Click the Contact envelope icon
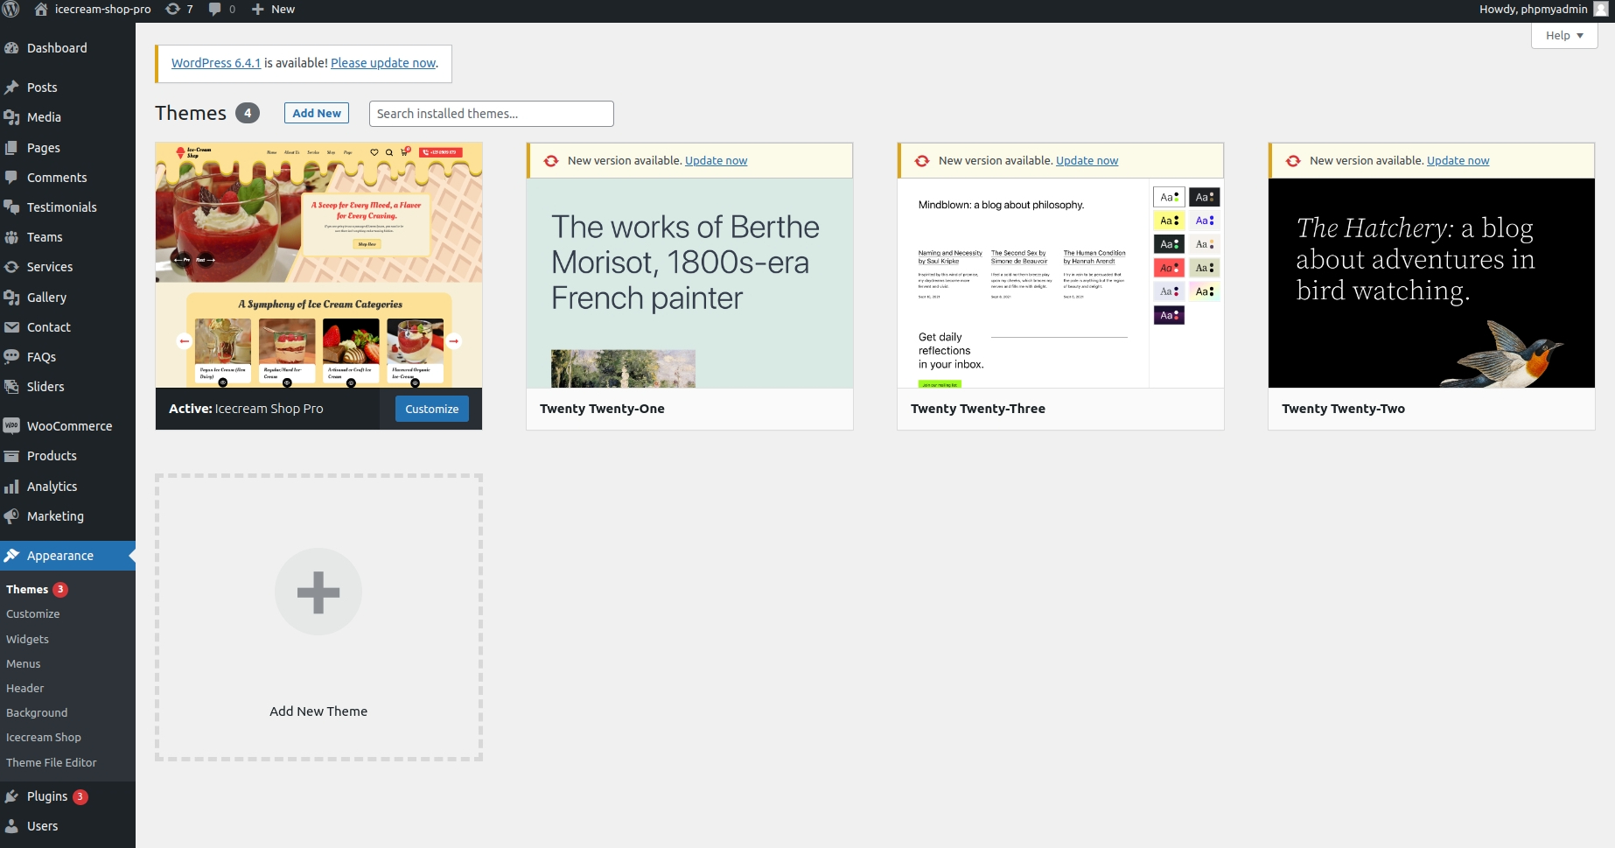The width and height of the screenshot is (1615, 848). (12, 327)
